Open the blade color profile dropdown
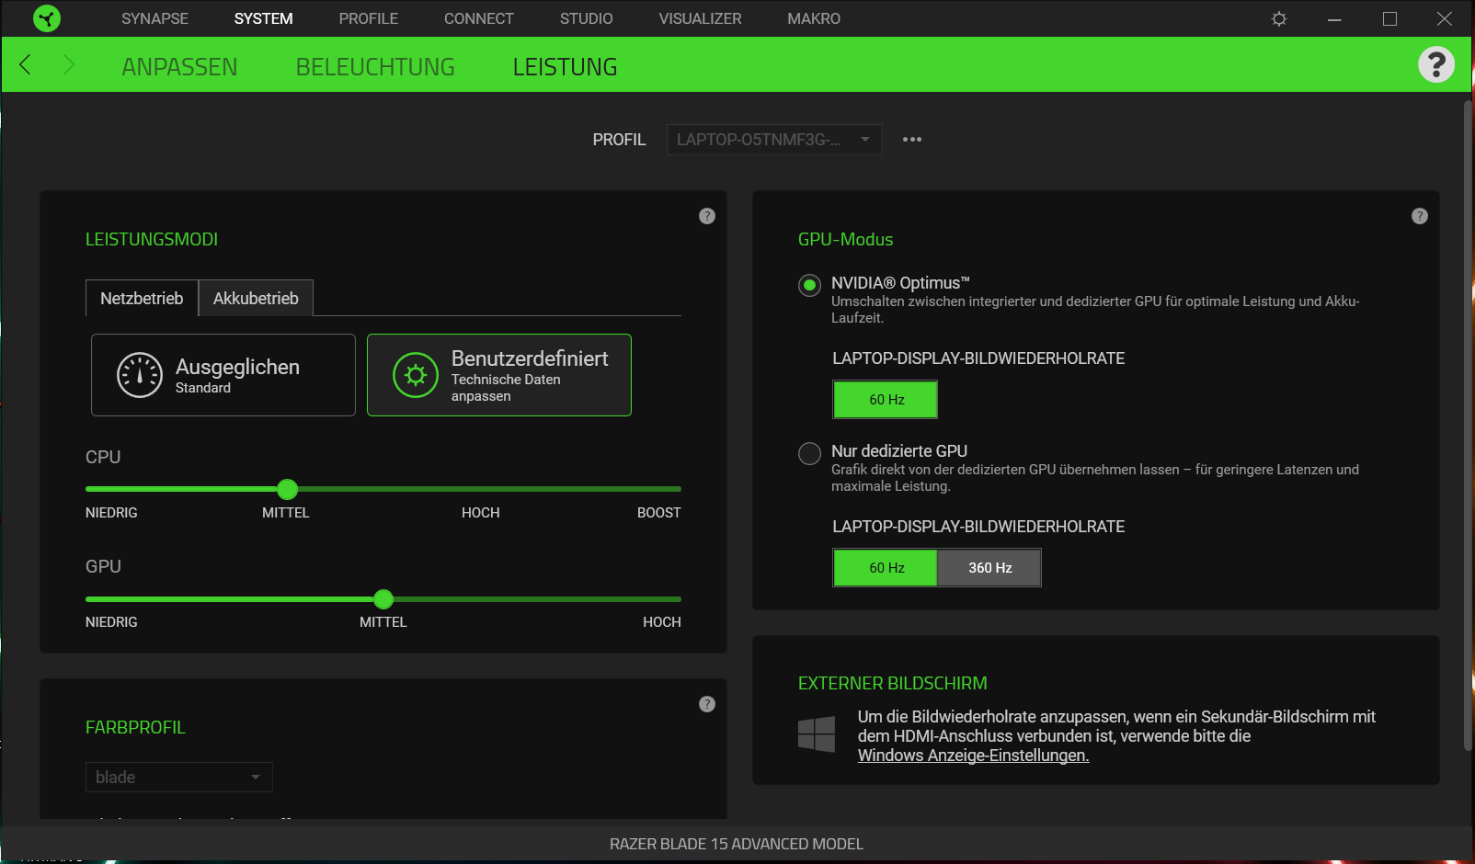The image size is (1475, 864). click(x=178, y=778)
